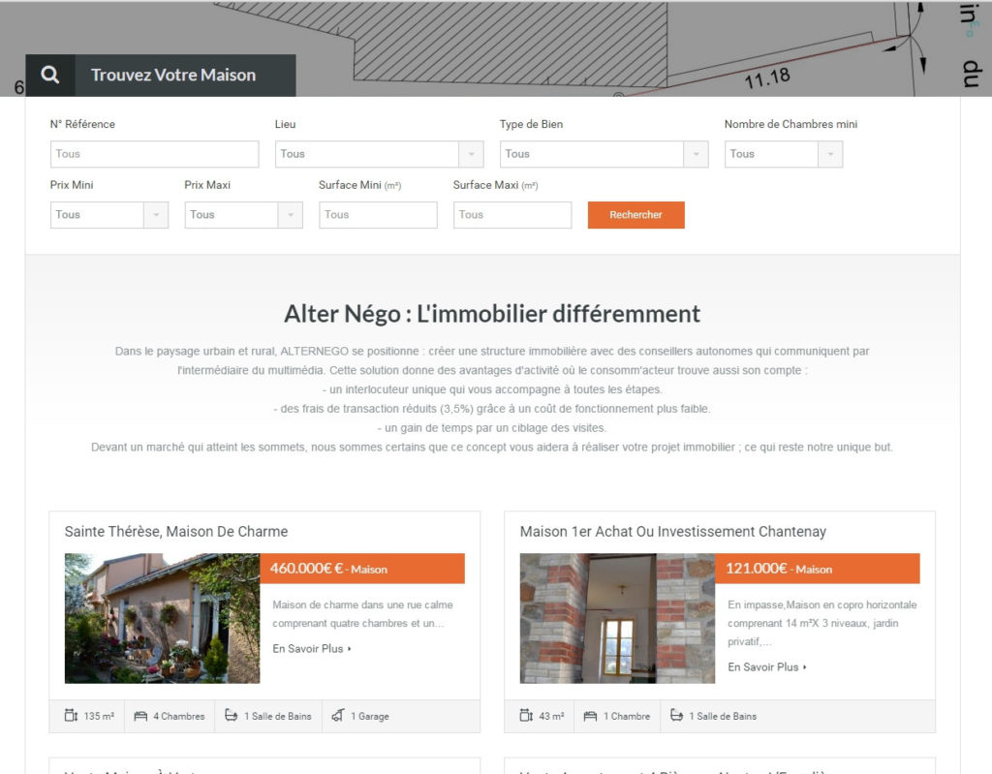Click the orange Rechercher button
The height and width of the screenshot is (774, 992).
[635, 214]
